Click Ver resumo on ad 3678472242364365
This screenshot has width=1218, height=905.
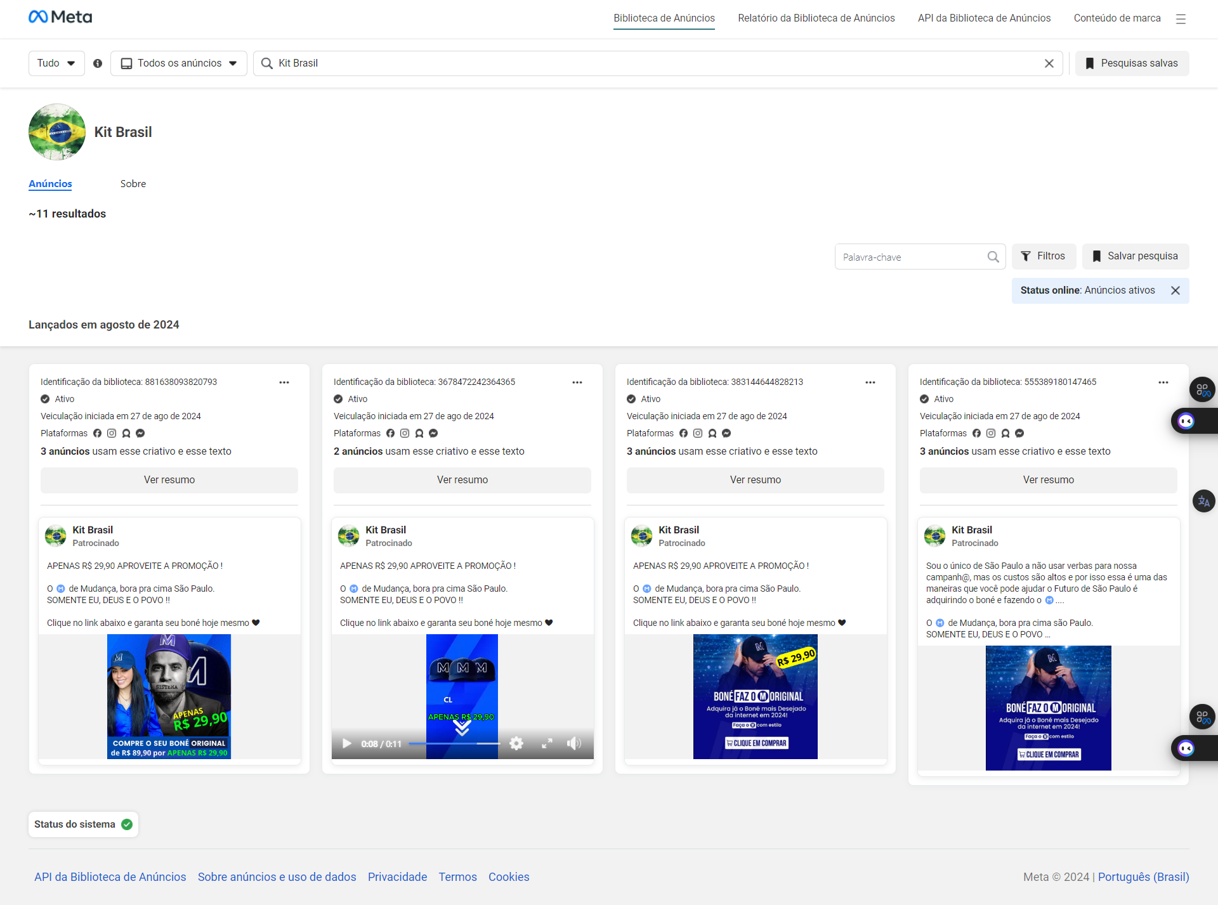pyautogui.click(x=462, y=480)
